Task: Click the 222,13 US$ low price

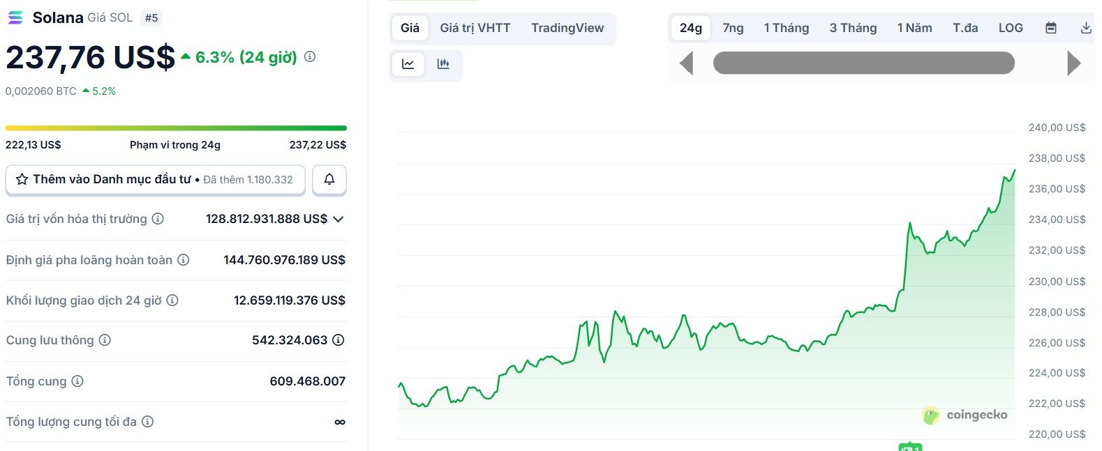Action: [33, 145]
